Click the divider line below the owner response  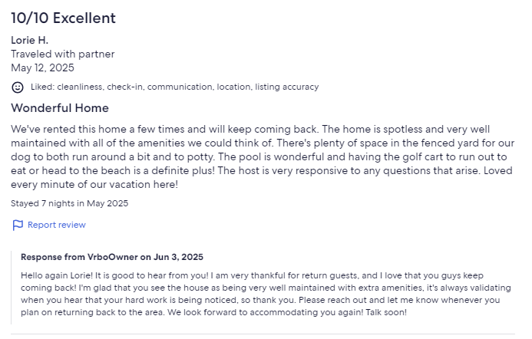(x=266, y=334)
